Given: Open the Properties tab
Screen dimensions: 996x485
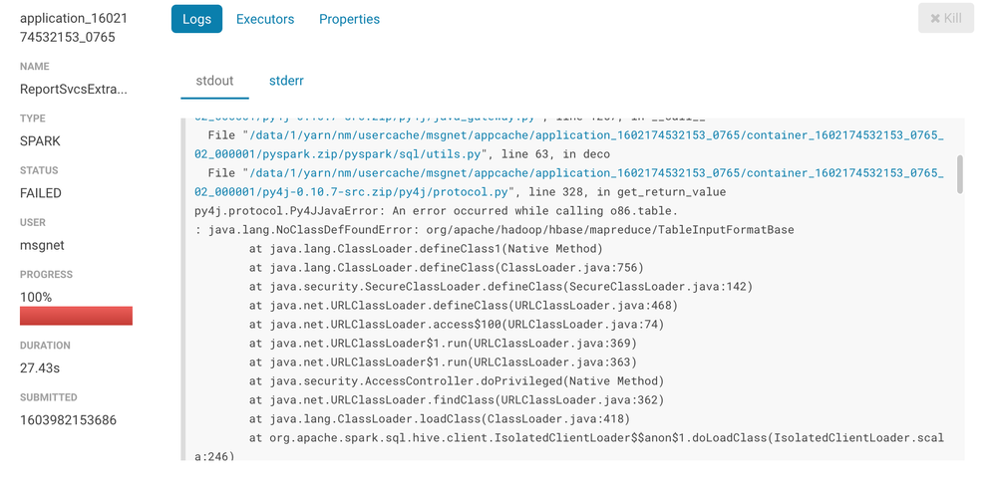Looking at the screenshot, I should 349,19.
